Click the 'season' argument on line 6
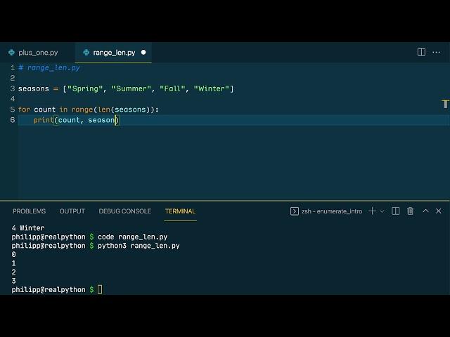Image resolution: width=450 pixels, height=337 pixels. point(101,120)
